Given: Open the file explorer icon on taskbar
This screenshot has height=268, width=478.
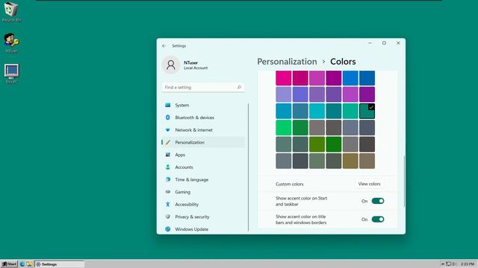Looking at the screenshot, I should tap(29, 264).
